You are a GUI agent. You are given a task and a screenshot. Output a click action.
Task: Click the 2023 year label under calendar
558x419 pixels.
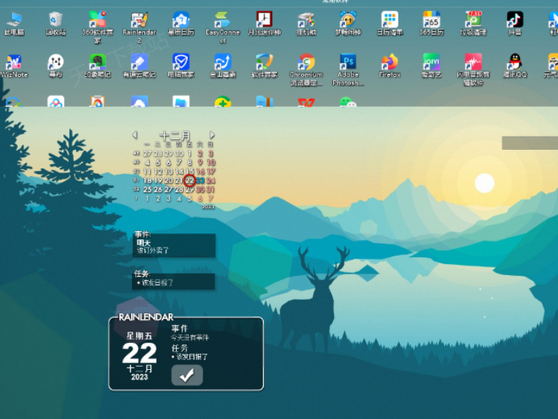208,207
